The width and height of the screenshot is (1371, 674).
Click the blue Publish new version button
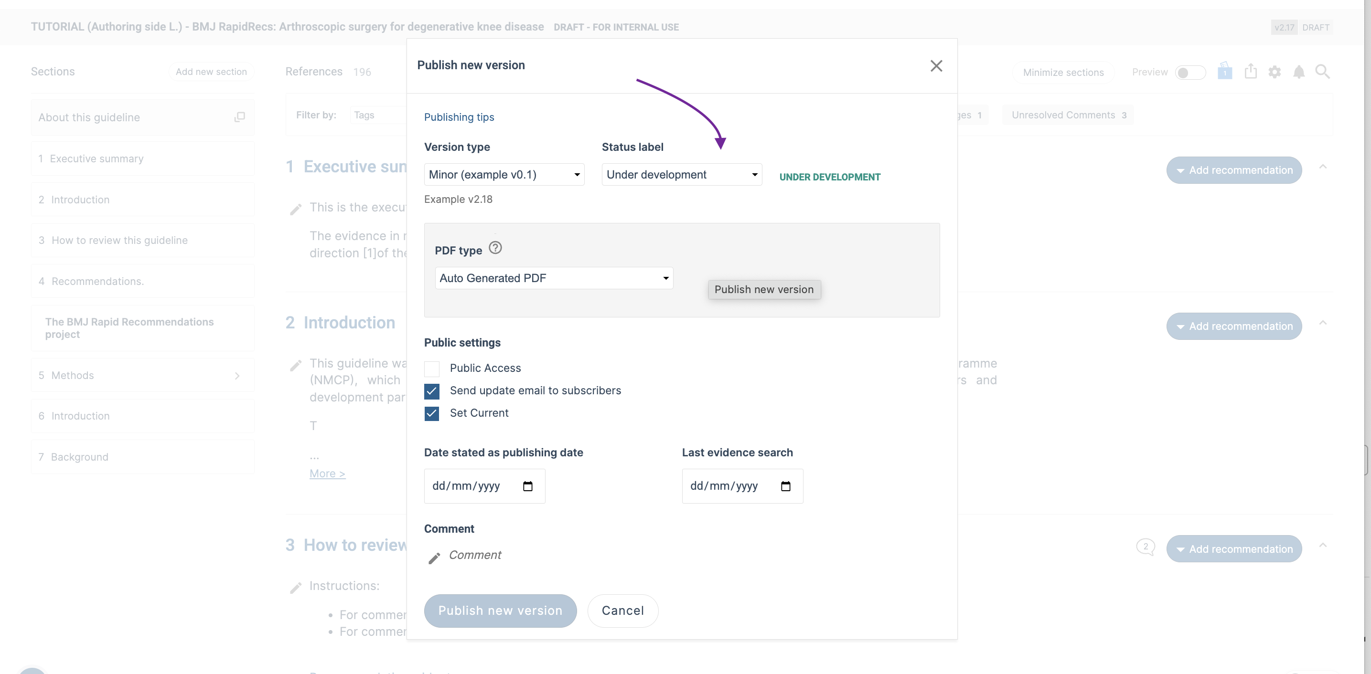pos(500,611)
